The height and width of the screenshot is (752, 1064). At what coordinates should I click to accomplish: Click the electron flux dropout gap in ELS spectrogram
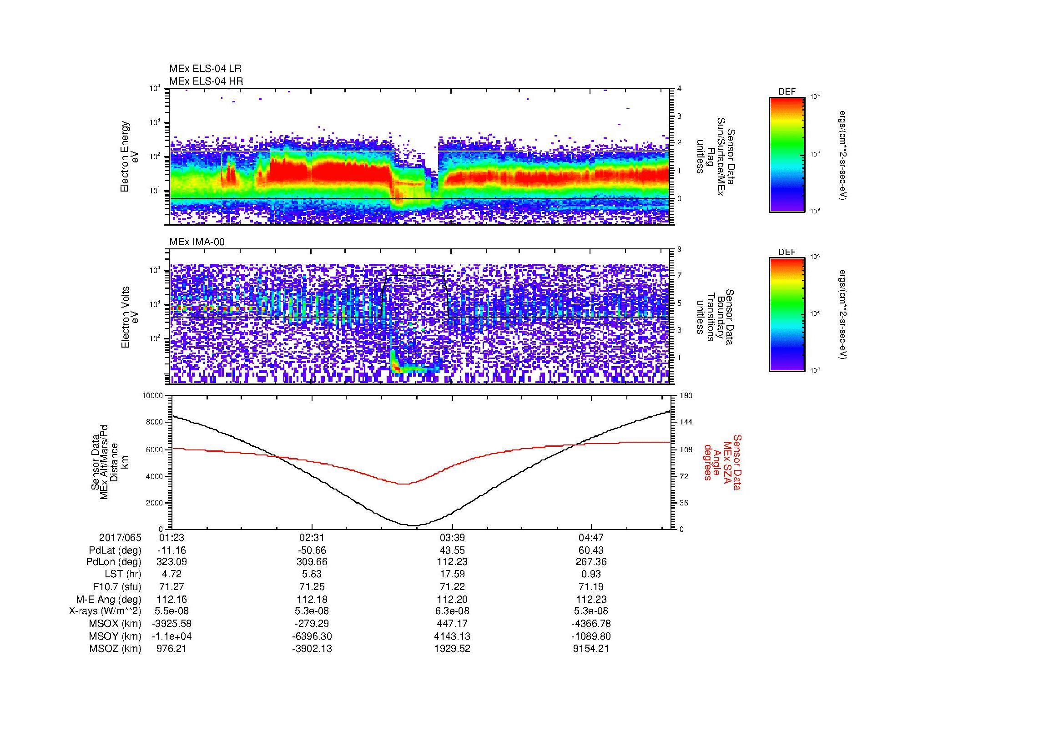pos(431,160)
